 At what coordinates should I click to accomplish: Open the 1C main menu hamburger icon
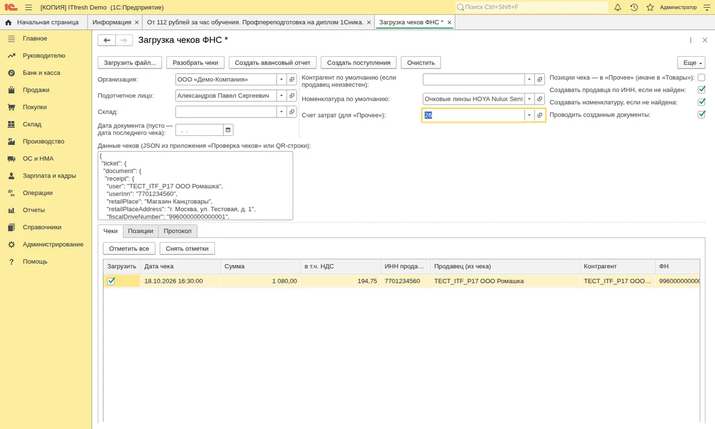(28, 7)
